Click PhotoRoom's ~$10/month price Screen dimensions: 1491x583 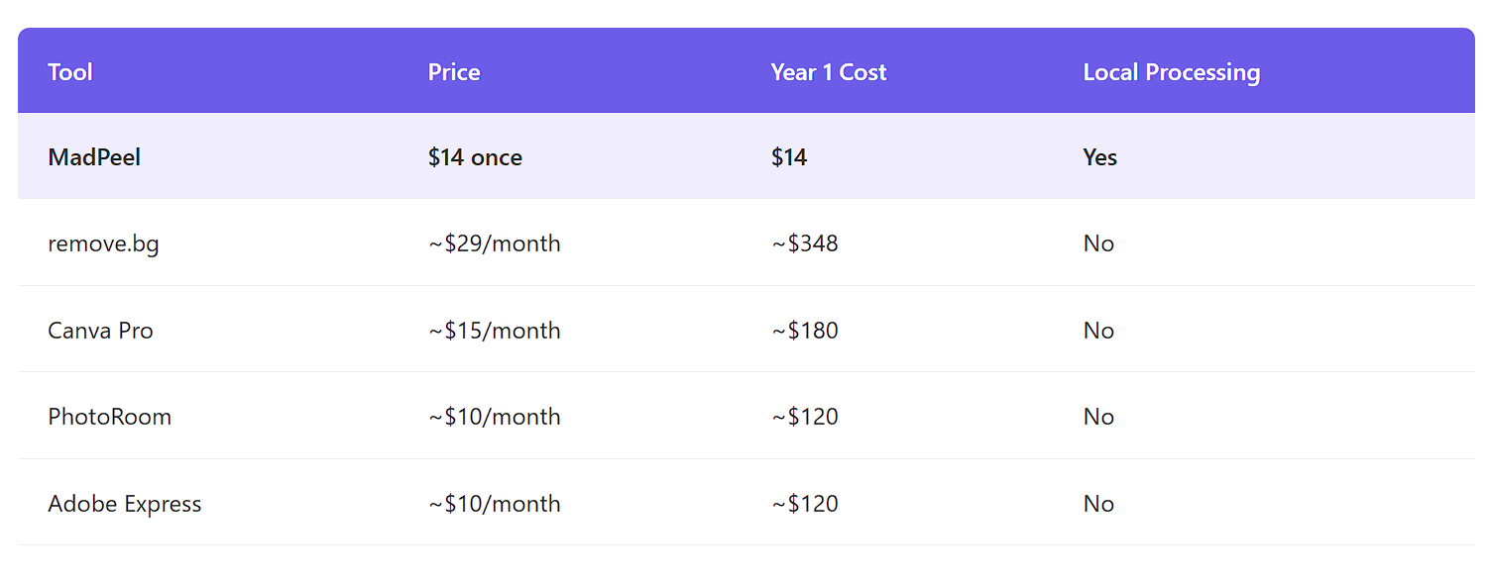click(x=494, y=417)
